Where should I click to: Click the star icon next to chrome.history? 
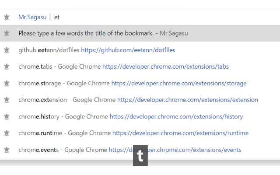pyautogui.click(x=7, y=117)
